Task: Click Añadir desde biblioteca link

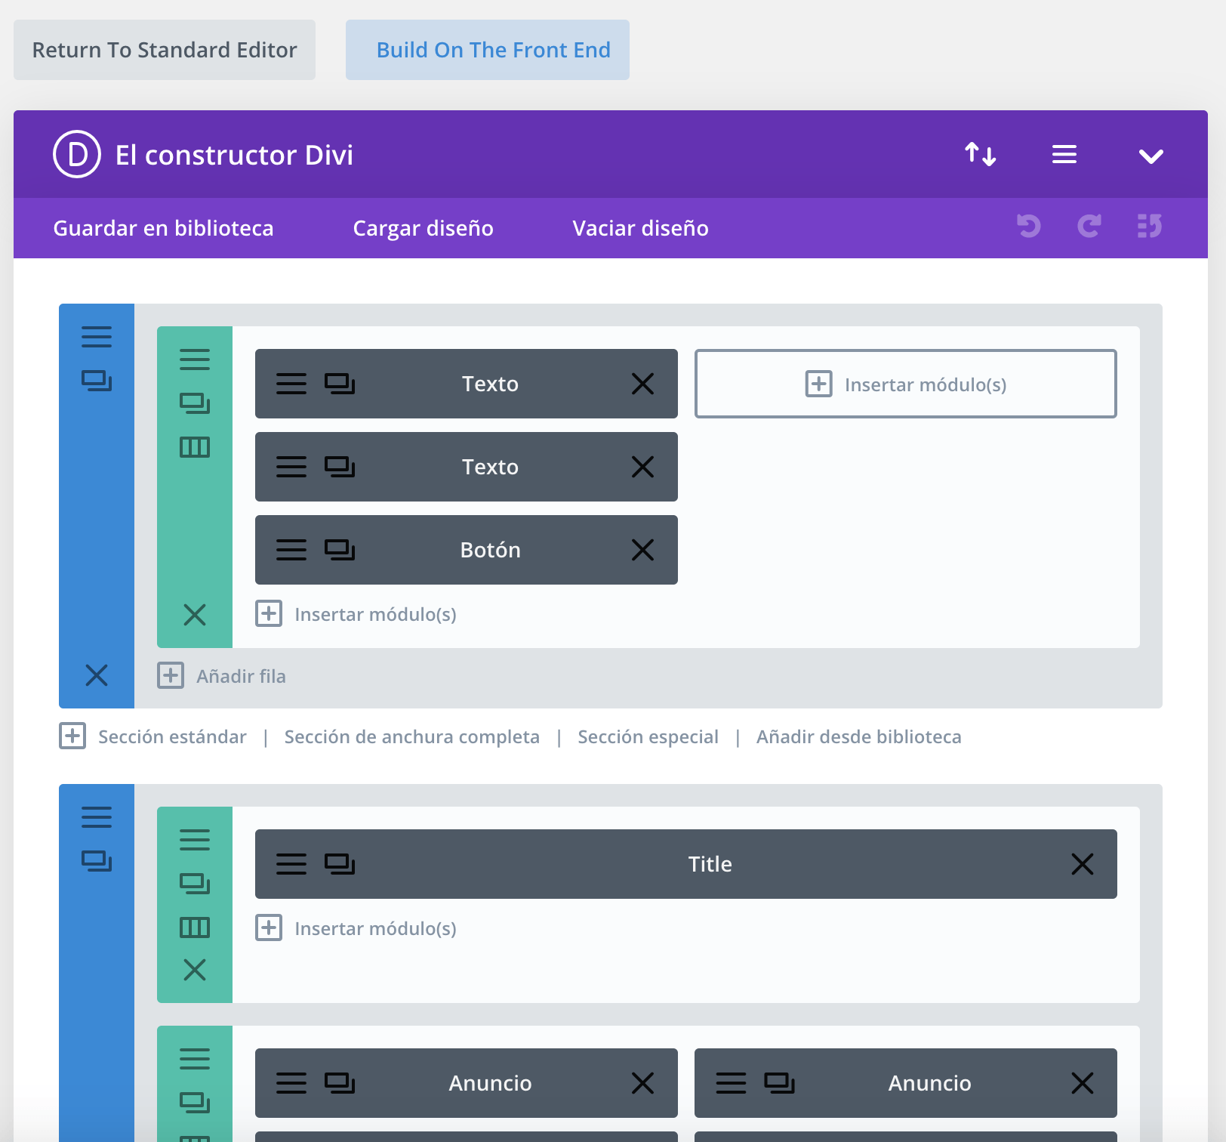Action: pyautogui.click(x=858, y=736)
